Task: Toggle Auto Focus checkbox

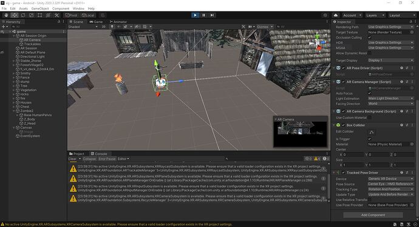Action: 370,93
